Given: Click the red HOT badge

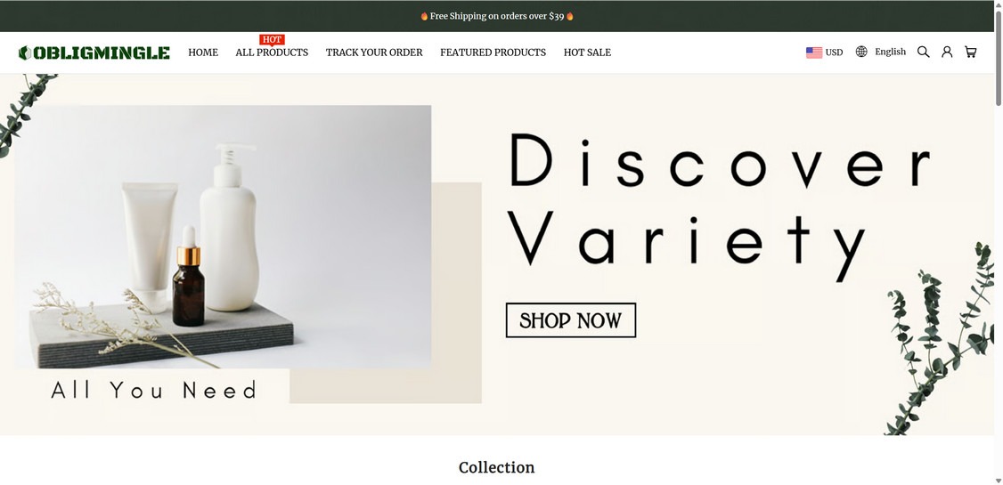Looking at the screenshot, I should [x=272, y=40].
